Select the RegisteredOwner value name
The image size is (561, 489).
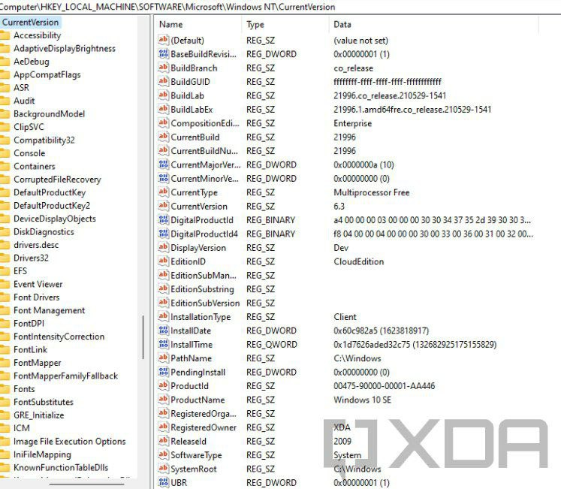tap(204, 427)
